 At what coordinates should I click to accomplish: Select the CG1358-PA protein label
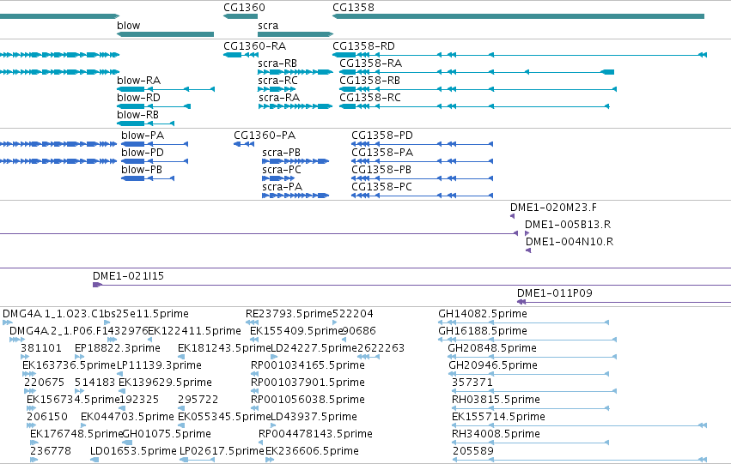382,153
